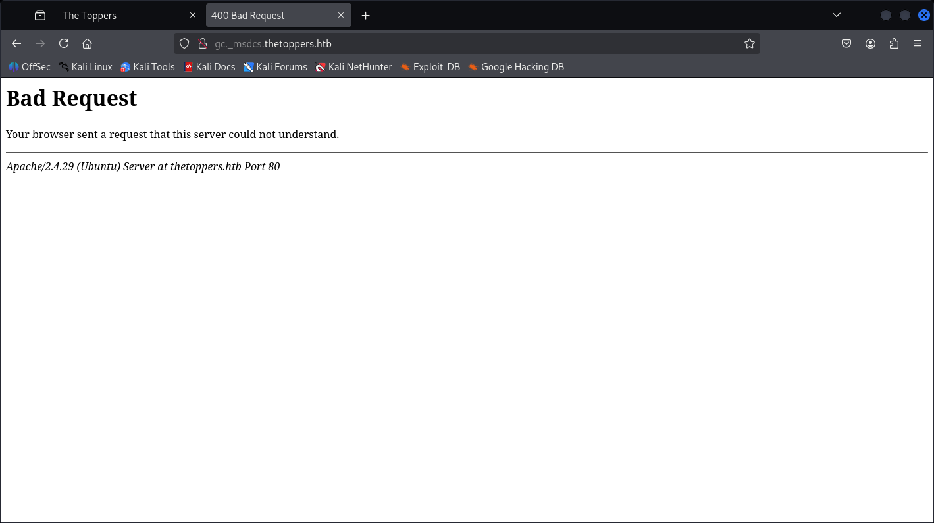934x523 pixels.
Task: Open the OffSec bookmark
Action: (29, 66)
